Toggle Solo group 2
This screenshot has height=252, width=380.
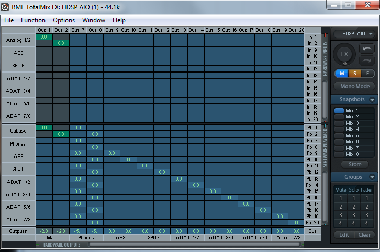[354, 207]
